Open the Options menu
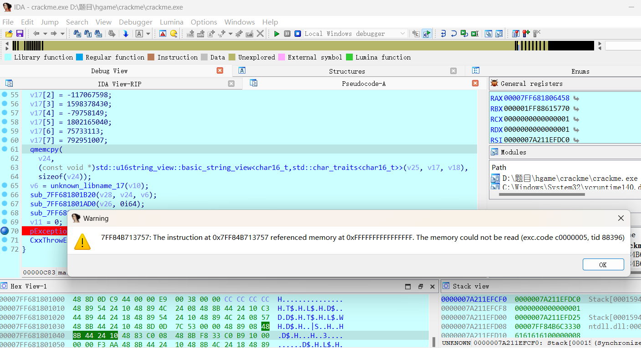Viewport: 641px width, 348px height. (x=204, y=22)
